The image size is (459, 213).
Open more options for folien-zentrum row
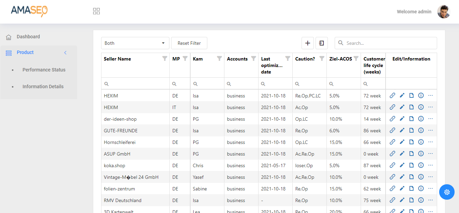point(430,189)
